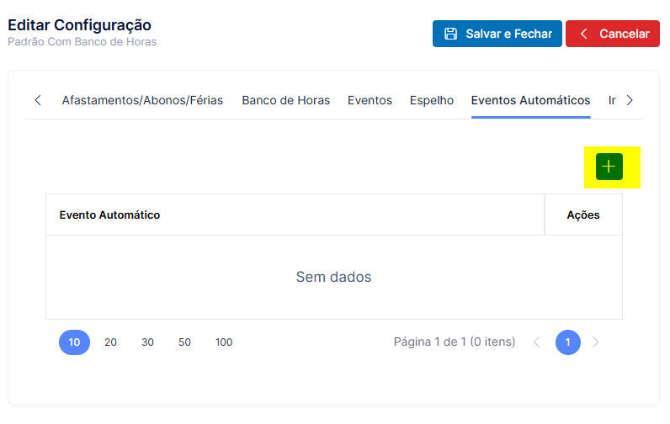
Task: Set page size to 100 items
Action: (x=224, y=342)
